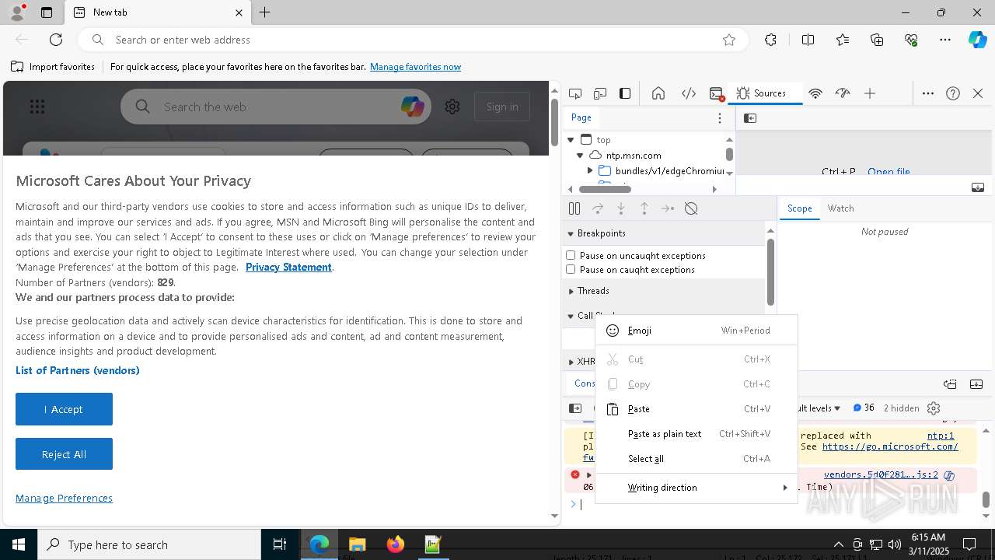Image resolution: width=995 pixels, height=560 pixels.
Task: Click the three-dot more options beside Page tab
Action: click(720, 118)
